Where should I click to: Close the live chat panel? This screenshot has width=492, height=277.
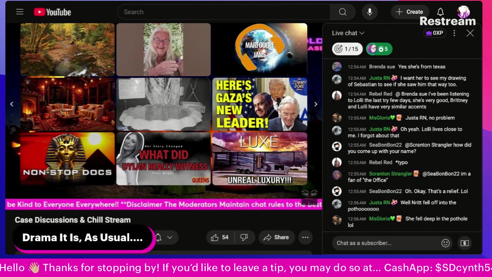[470, 33]
